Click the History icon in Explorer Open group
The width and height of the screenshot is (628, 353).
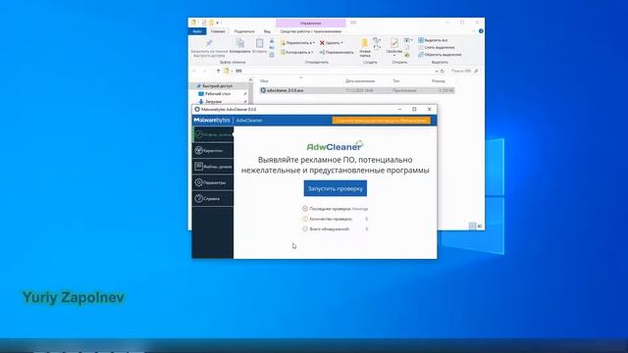[x=406, y=55]
